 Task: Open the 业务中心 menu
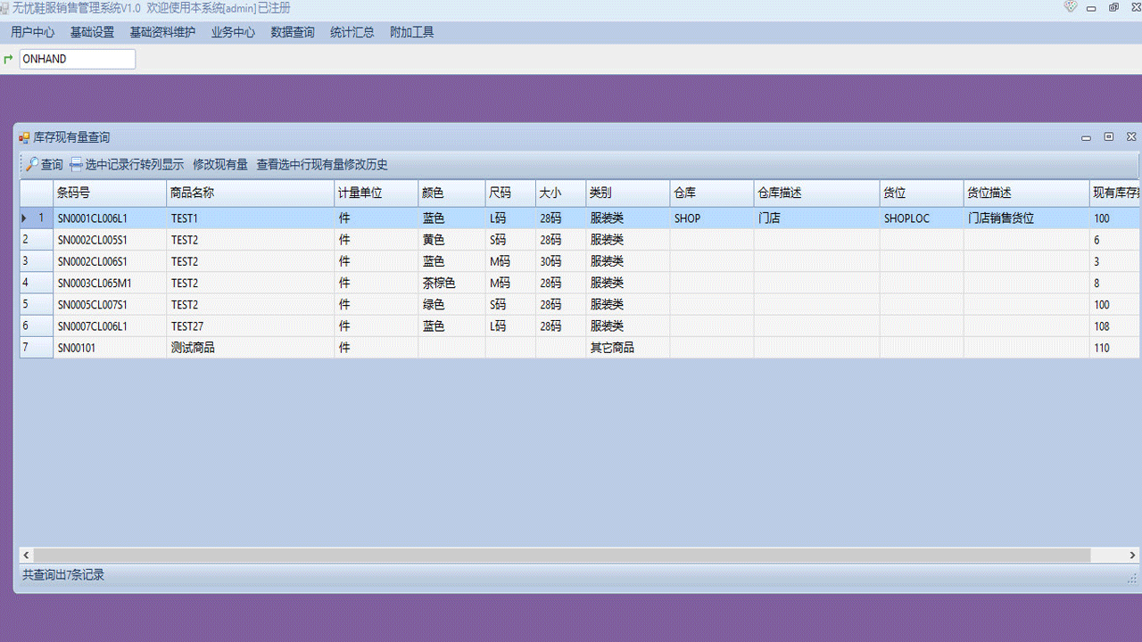pos(233,31)
